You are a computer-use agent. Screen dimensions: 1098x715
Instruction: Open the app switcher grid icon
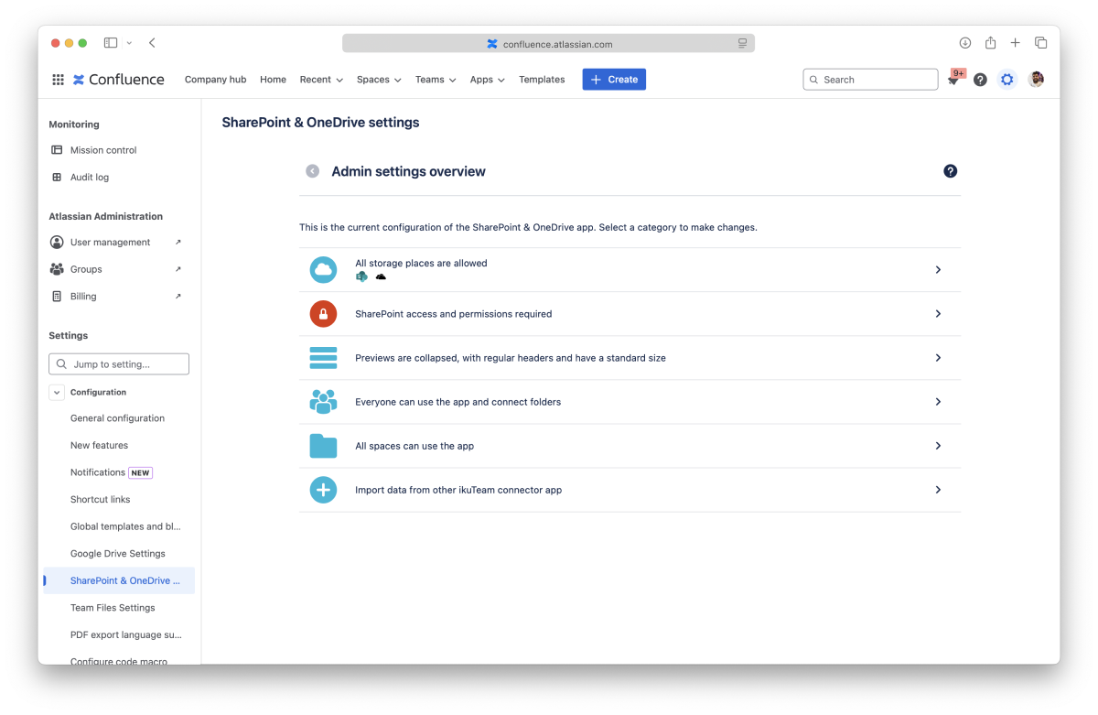click(x=58, y=80)
